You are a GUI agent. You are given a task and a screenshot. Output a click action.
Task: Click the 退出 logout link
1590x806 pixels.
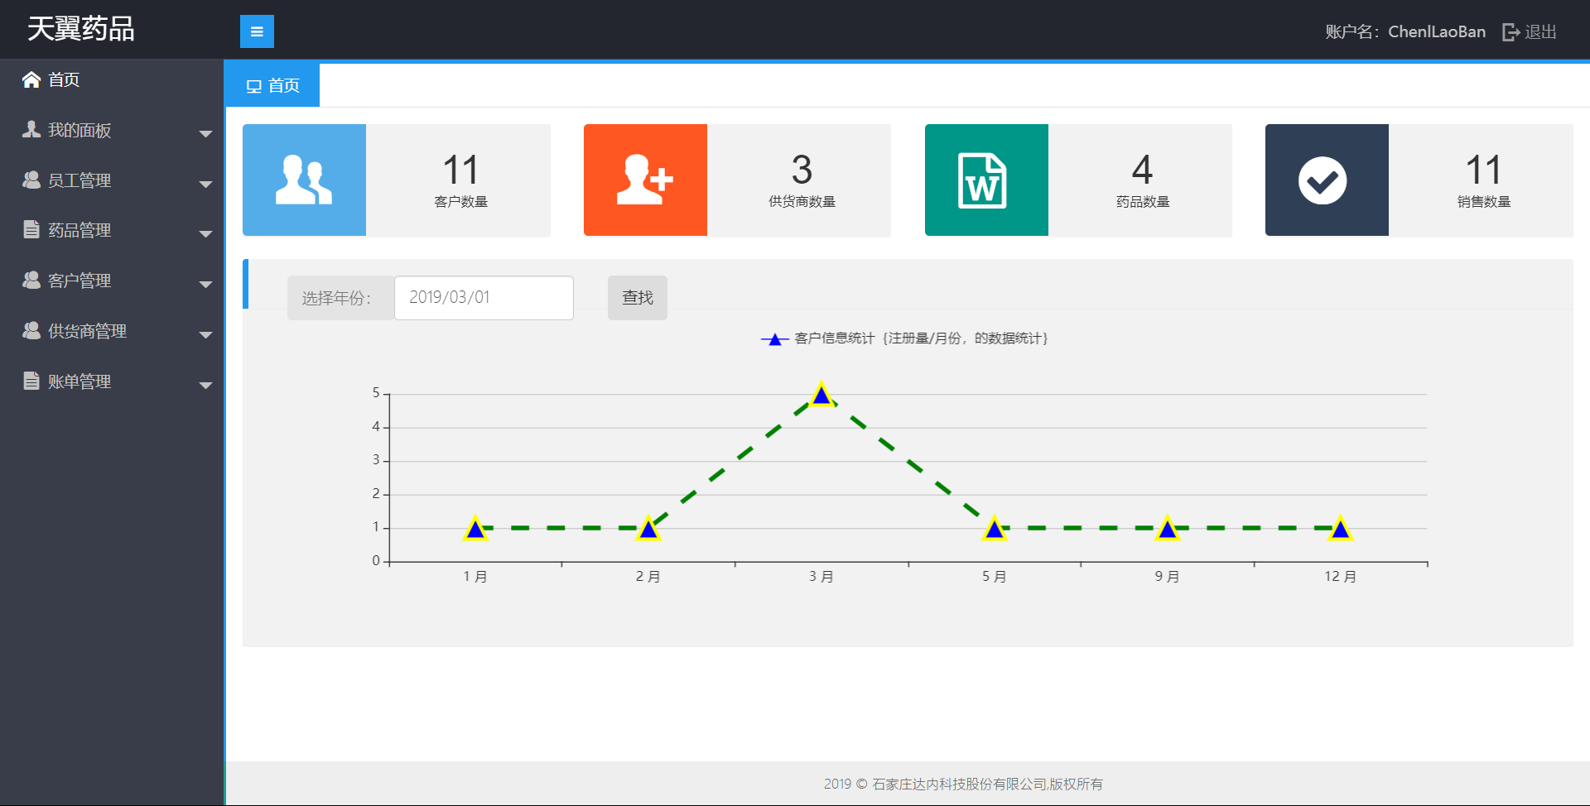[x=1540, y=32]
